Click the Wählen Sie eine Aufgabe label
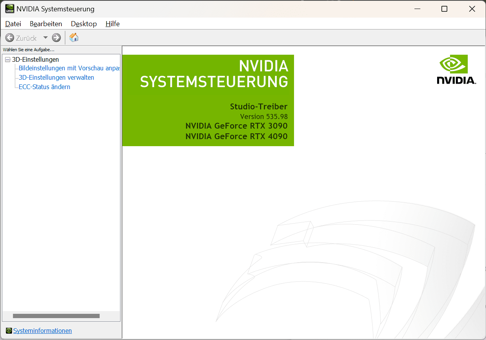Image resolution: width=486 pixels, height=340 pixels. (x=29, y=50)
